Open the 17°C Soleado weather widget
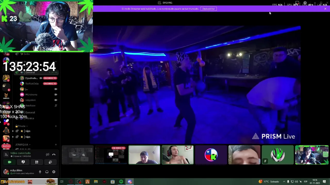 click(x=269, y=182)
